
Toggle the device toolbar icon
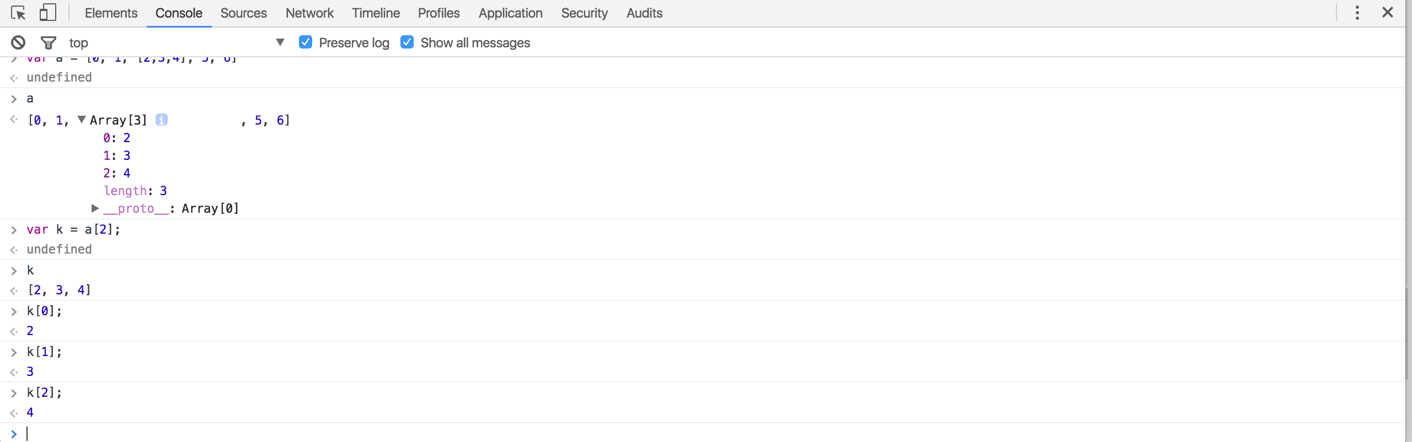pyautogui.click(x=48, y=13)
